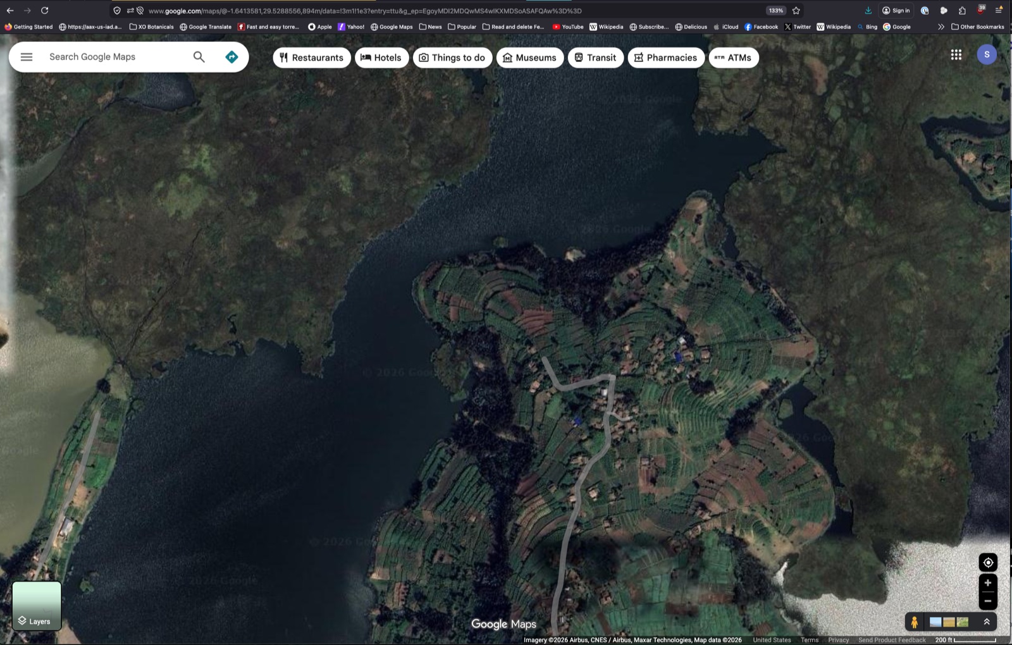Screen dimensions: 1012x645
Task: Toggle the Museums filter chip
Action: coord(530,57)
